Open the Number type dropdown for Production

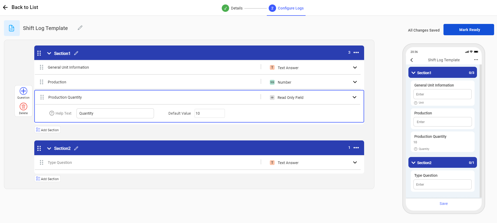click(355, 82)
